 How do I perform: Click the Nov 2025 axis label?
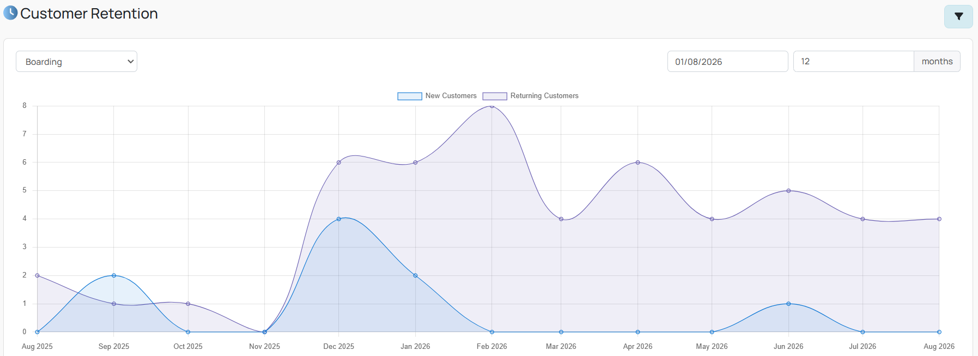coord(265,347)
